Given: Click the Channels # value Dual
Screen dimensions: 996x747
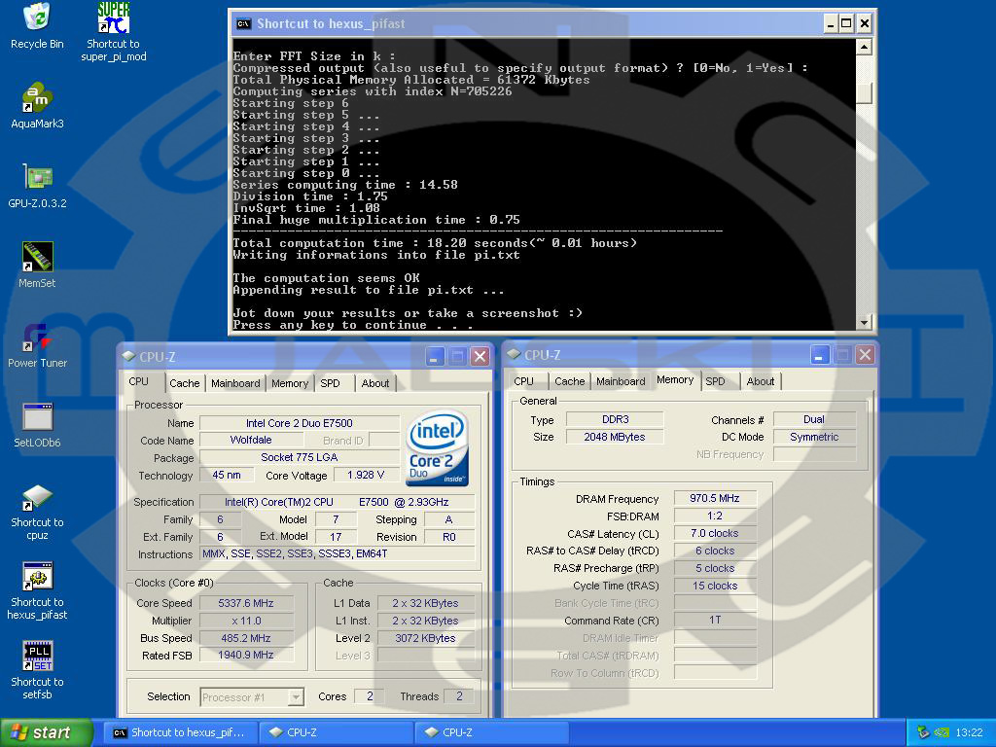Looking at the screenshot, I should 814,420.
